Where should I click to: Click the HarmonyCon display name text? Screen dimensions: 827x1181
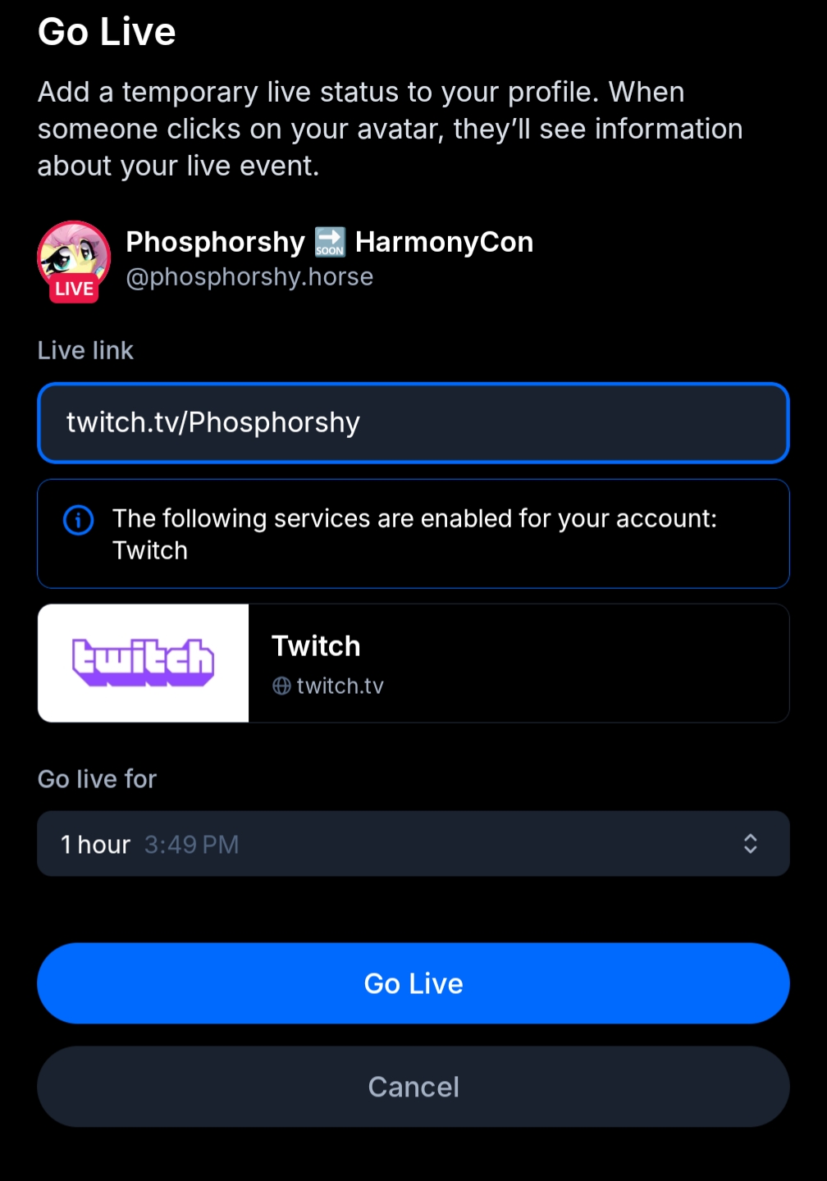444,243
